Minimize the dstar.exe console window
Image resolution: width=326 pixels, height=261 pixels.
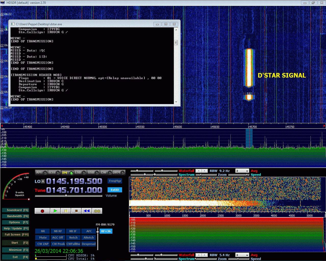pyautogui.click(x=157, y=24)
